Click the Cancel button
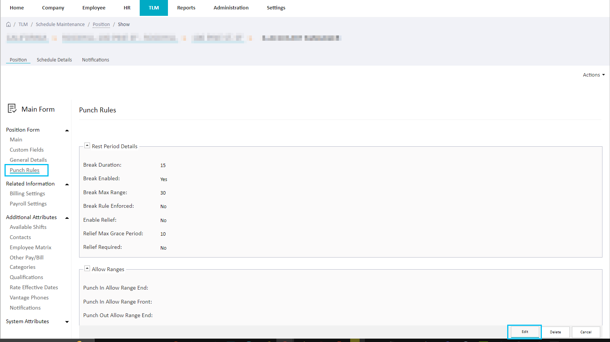Screen dimensions: 610x342 click(586, 332)
